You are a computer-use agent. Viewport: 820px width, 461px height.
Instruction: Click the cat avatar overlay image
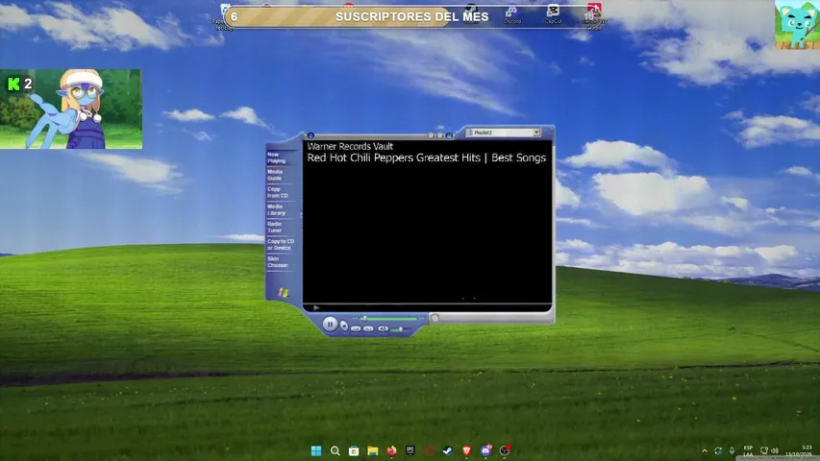(797, 25)
